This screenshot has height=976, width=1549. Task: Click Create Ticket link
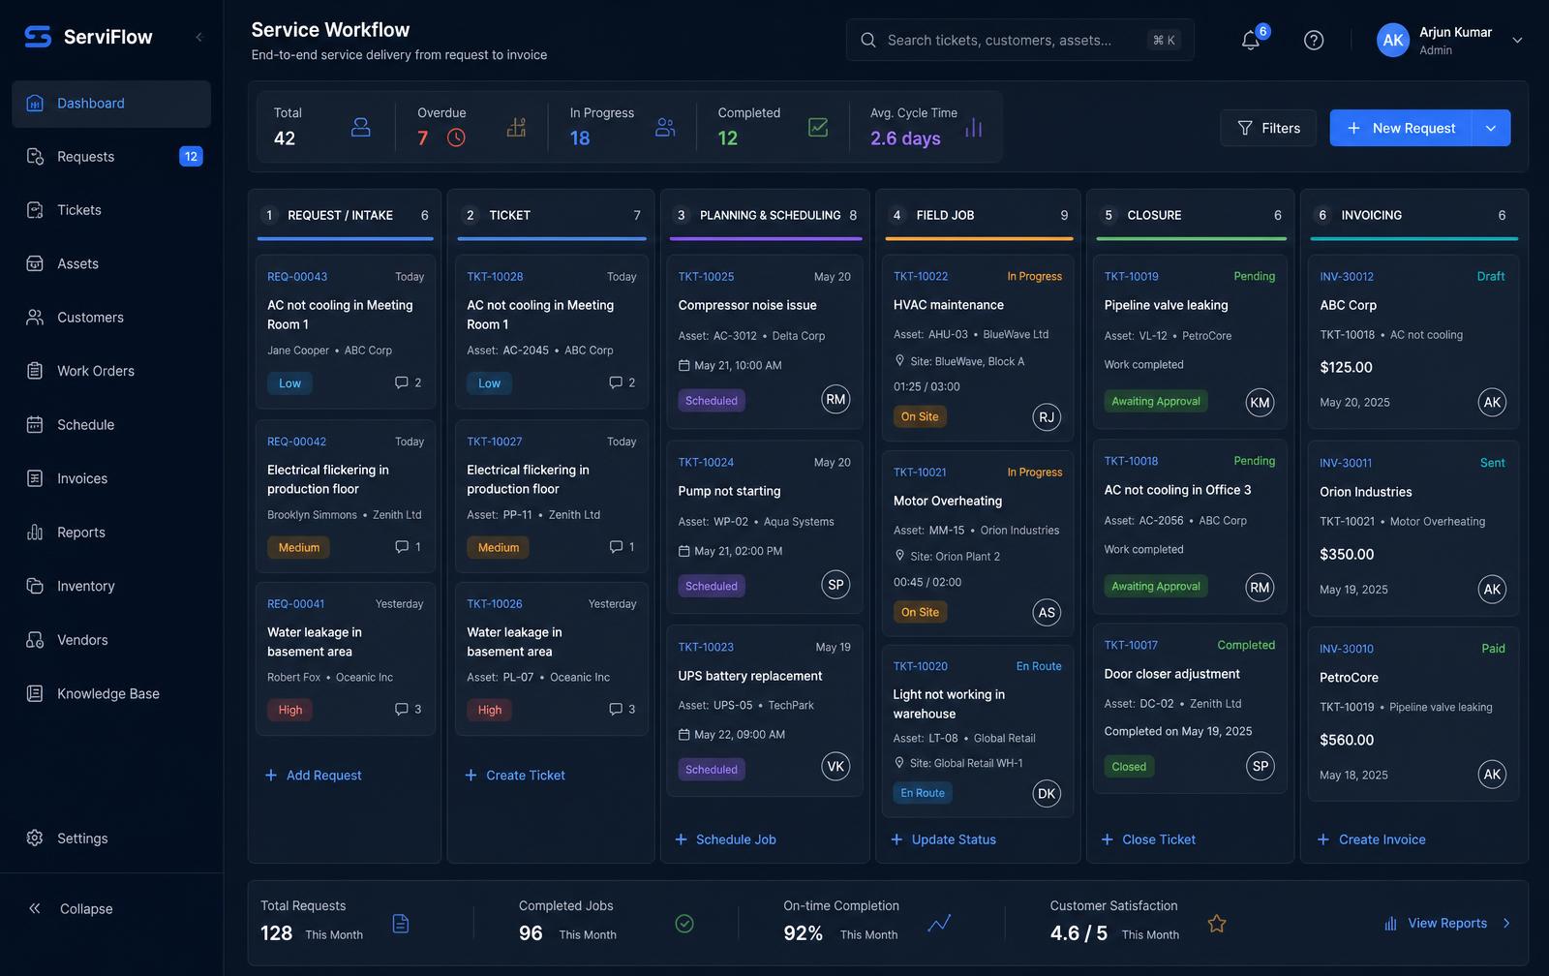(x=514, y=776)
